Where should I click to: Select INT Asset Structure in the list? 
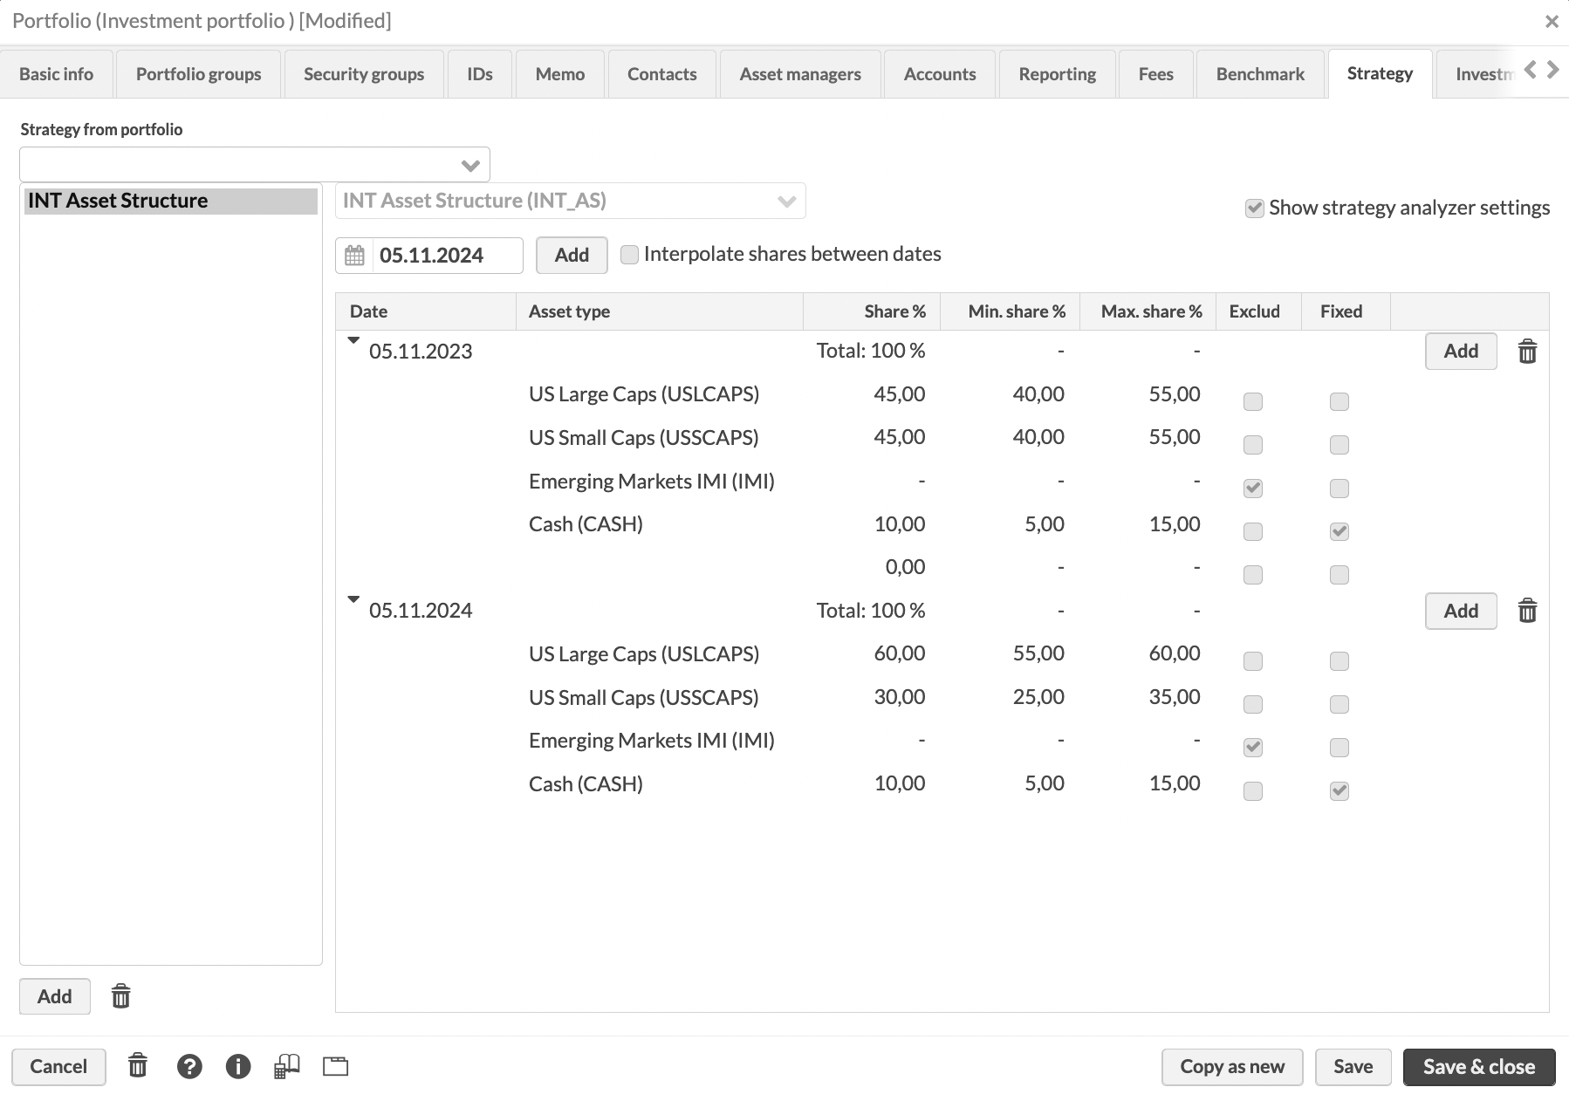(x=171, y=201)
